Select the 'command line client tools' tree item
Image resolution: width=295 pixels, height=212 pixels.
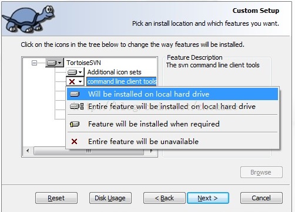click(122, 81)
